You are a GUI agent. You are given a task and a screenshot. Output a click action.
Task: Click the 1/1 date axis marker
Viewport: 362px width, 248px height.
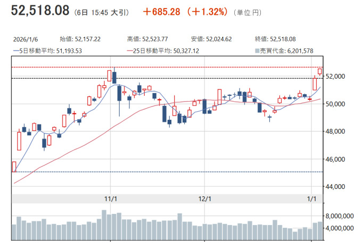[311, 199]
